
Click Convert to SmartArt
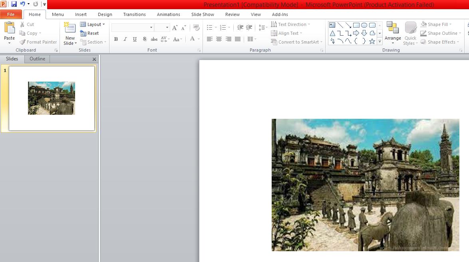coord(296,42)
